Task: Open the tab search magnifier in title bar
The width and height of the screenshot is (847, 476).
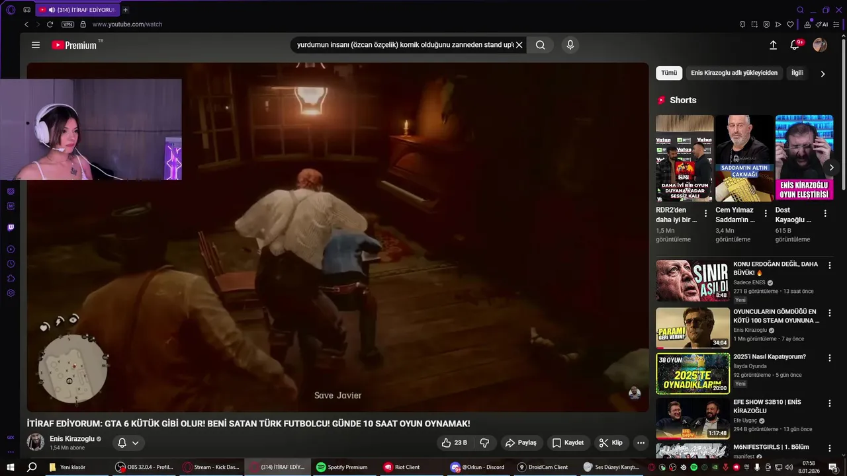Action: (800, 10)
